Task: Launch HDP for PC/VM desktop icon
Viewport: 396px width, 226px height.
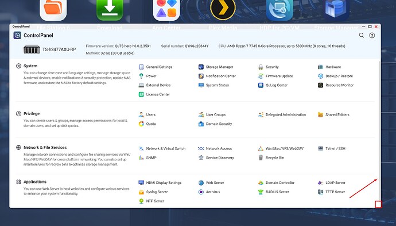Action: 279,10
